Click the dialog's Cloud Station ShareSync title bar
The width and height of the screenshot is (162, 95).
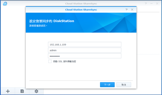[81, 10]
